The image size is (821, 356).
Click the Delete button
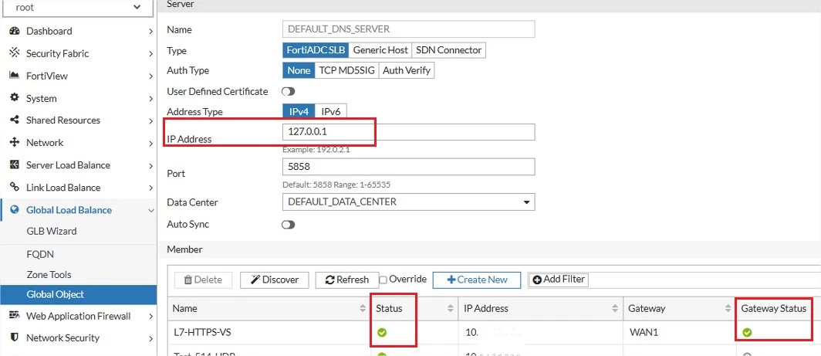(203, 280)
